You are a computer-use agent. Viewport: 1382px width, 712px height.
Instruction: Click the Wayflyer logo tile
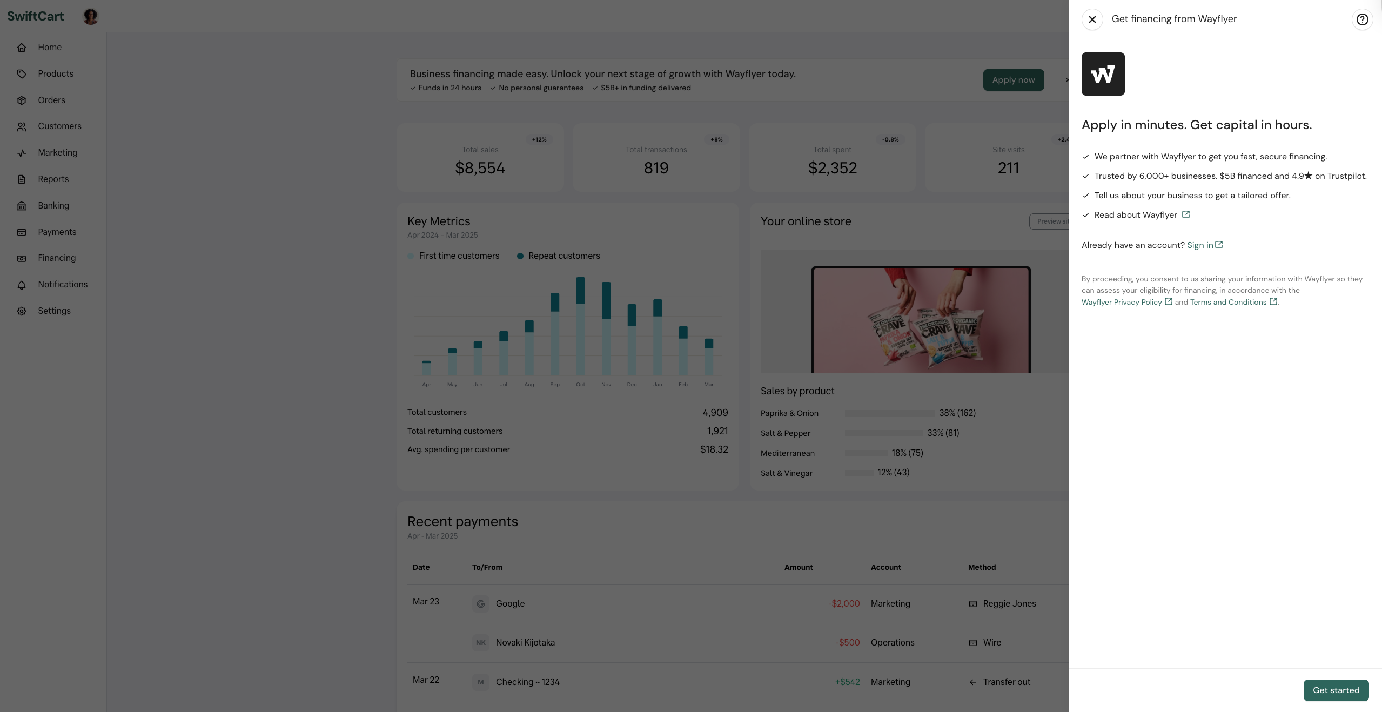[1103, 74]
